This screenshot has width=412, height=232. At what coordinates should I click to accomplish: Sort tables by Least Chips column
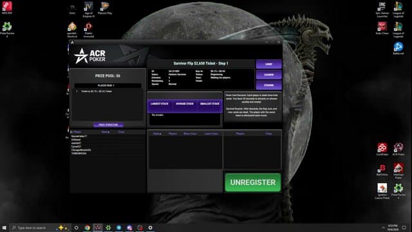click(211, 133)
